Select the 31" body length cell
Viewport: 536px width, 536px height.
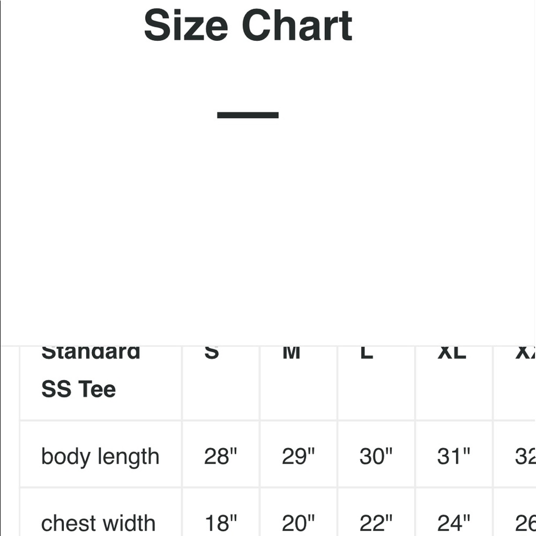click(x=454, y=455)
